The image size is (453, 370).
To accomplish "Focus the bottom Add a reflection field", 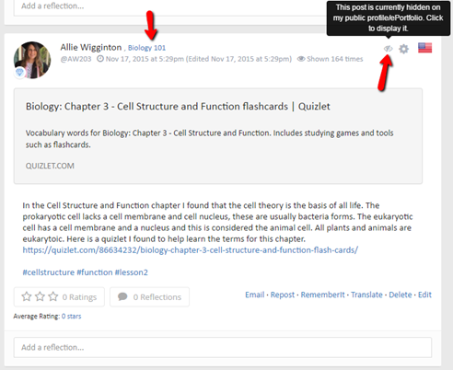I will pos(223,347).
